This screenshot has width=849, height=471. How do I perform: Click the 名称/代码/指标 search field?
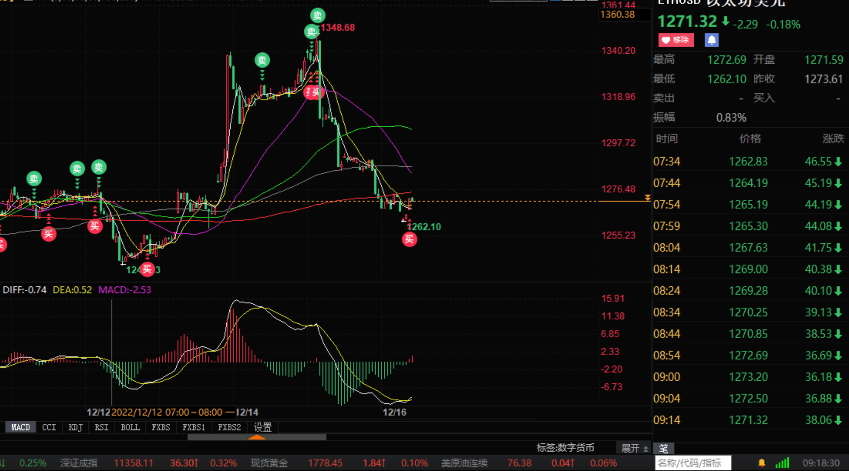tap(692, 463)
